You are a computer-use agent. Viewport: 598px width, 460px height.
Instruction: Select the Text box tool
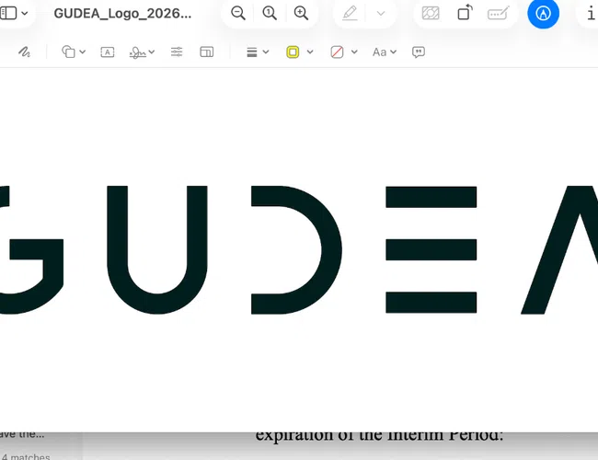[x=108, y=52]
